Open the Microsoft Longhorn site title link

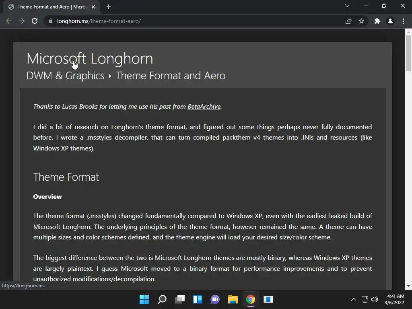pos(90,58)
